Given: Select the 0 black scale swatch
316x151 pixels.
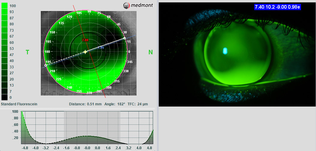Looking at the screenshot, I should pos(5,97).
